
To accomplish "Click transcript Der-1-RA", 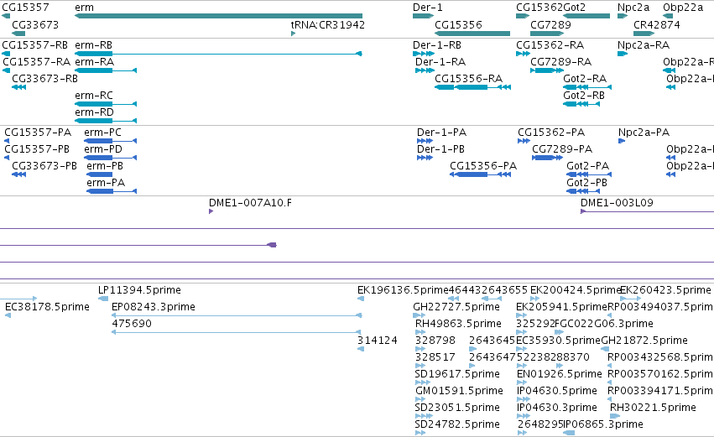I will click(x=440, y=62).
